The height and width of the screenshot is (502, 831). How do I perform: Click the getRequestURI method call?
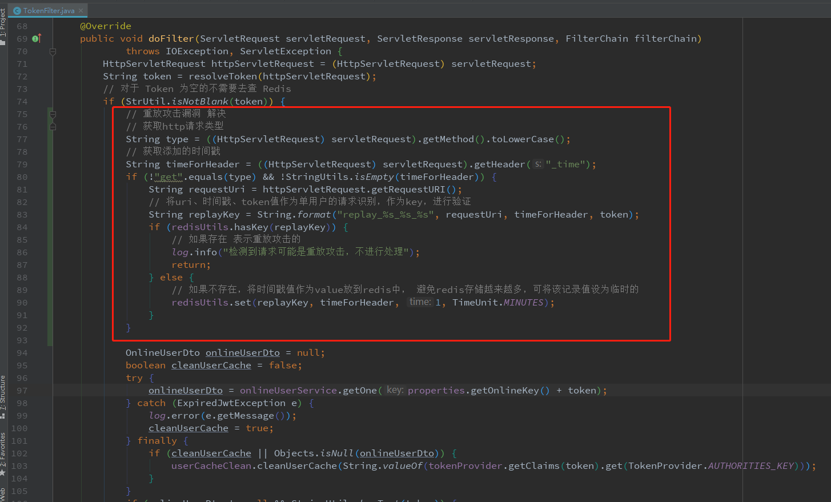[408, 190]
